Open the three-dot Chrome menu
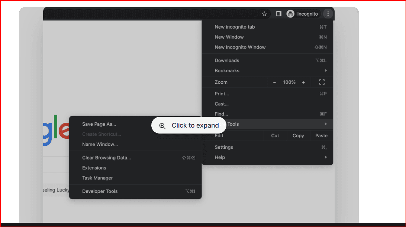Viewport: 406px width, 227px height. coord(328,14)
